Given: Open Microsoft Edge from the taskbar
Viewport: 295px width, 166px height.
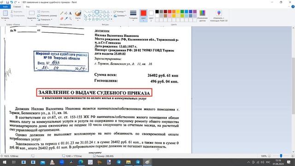Looking at the screenshot, I should tap(81, 162).
